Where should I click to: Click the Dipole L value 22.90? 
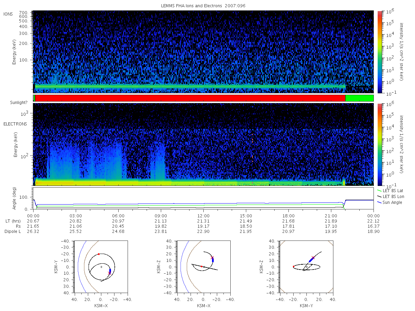click(x=203, y=231)
